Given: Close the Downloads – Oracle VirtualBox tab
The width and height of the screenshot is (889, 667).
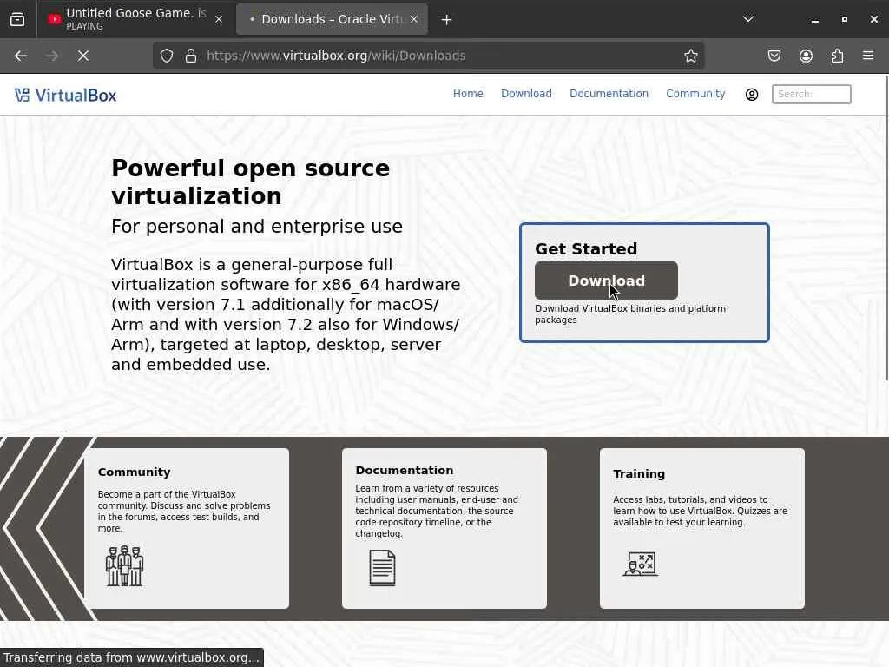Looking at the screenshot, I should pos(414,19).
